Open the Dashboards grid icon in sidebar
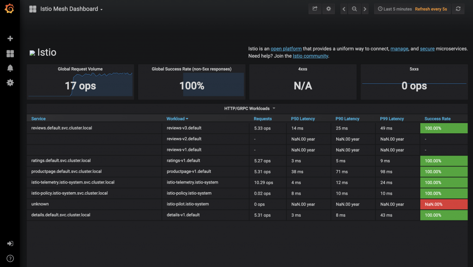473x267 pixels. [x=10, y=53]
